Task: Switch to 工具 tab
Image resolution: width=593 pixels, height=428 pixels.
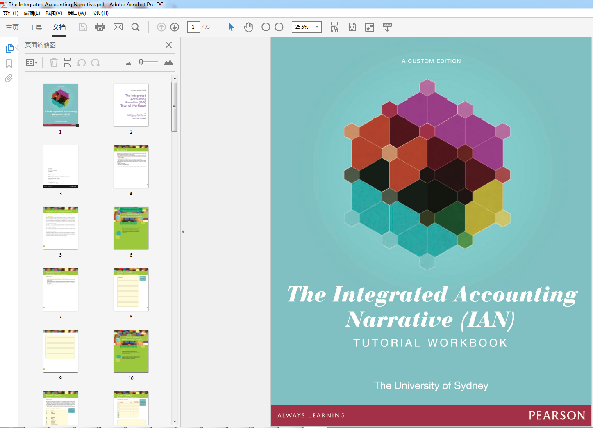Action: point(36,27)
